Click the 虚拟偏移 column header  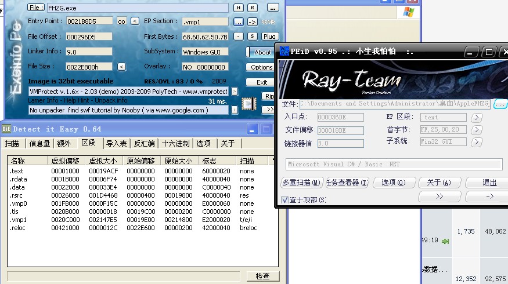coord(66,161)
